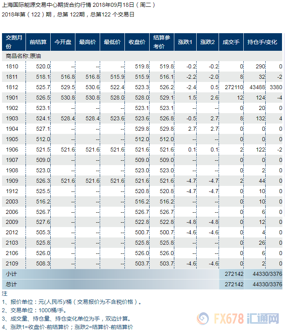Click the 结算参考价 column header

[x=162, y=42]
